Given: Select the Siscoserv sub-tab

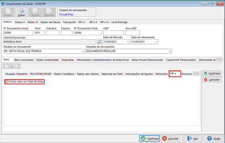Looking at the screenshot, I should pos(187,74).
